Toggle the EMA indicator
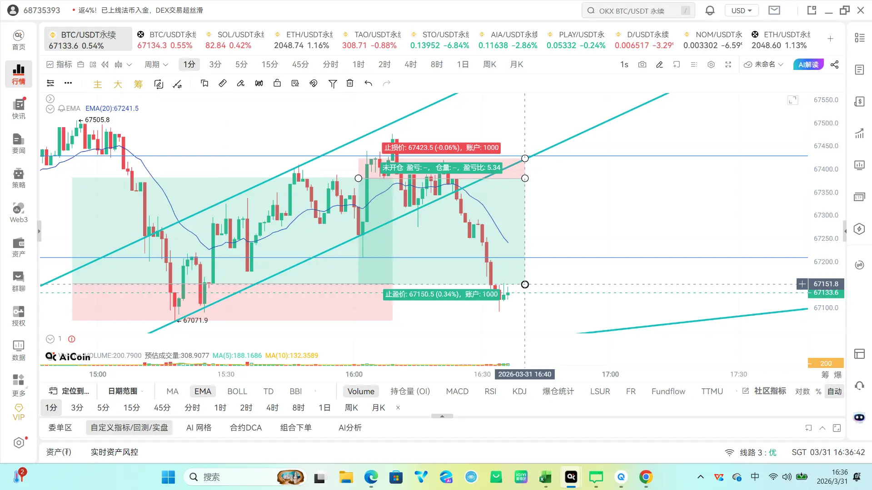The width and height of the screenshot is (872, 490). pos(203,391)
